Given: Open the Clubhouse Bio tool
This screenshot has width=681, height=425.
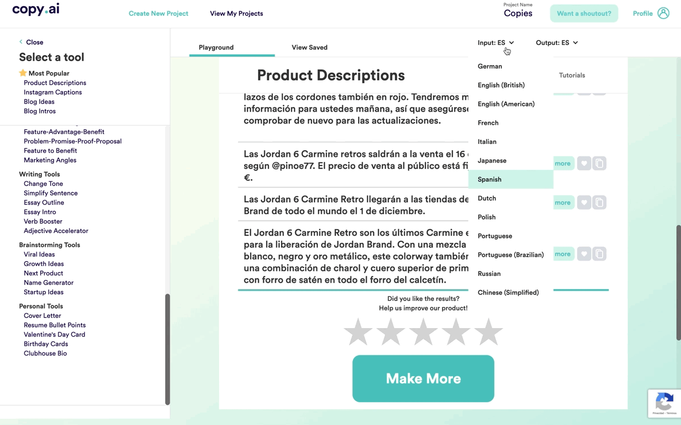Looking at the screenshot, I should (x=45, y=353).
